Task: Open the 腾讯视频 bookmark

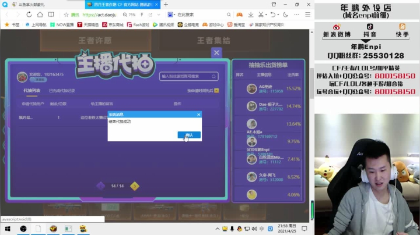Action: pos(163,24)
